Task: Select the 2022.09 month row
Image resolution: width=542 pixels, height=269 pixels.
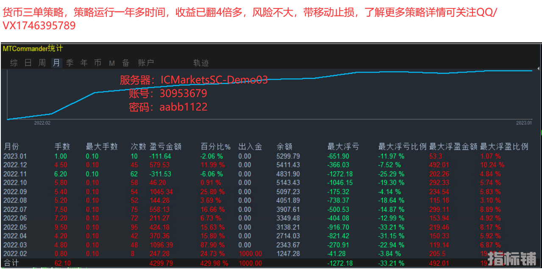Action: coord(15,191)
